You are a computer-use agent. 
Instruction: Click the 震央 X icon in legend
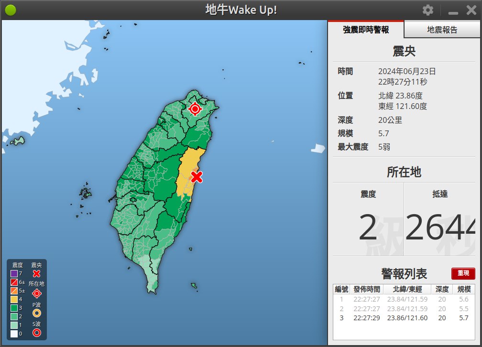pos(36,274)
